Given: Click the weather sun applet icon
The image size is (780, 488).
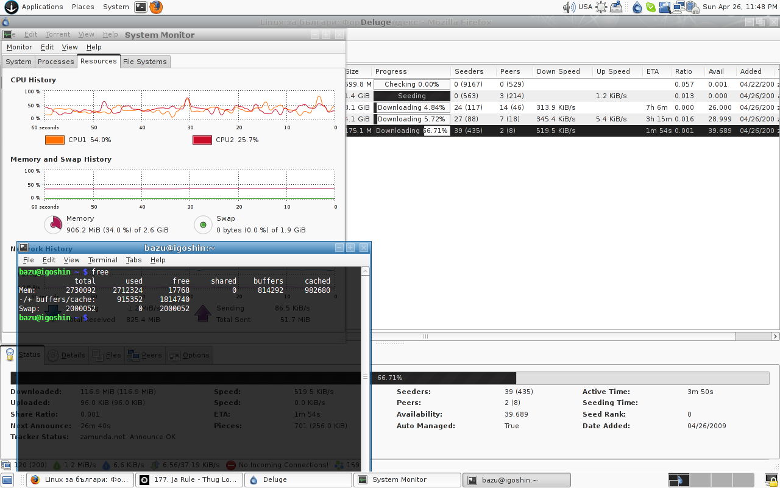Looking at the screenshot, I should pyautogui.click(x=601, y=7).
